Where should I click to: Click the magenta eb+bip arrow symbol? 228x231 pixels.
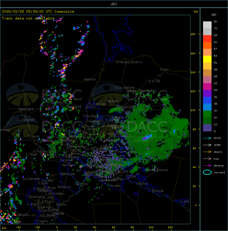click(x=207, y=165)
